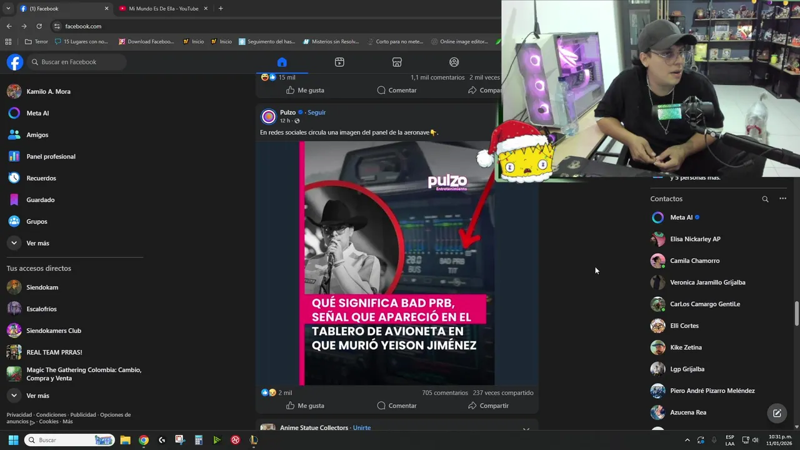Open Calculator from taskbar

click(198, 440)
